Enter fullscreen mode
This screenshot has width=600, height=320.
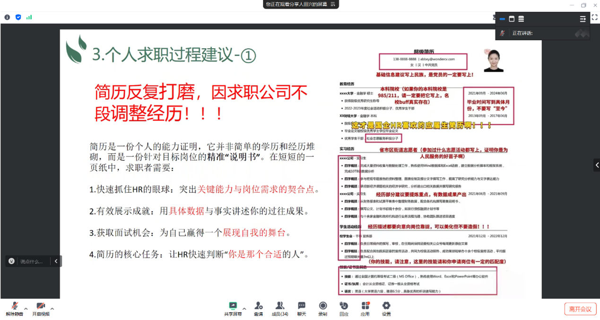(x=594, y=17)
